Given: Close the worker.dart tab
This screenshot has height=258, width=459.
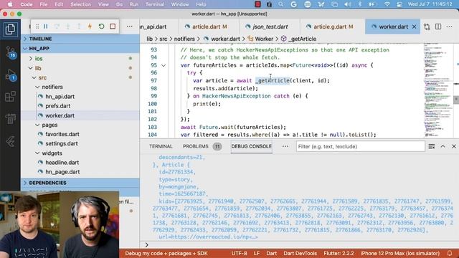Looking at the screenshot, I should [x=415, y=27].
